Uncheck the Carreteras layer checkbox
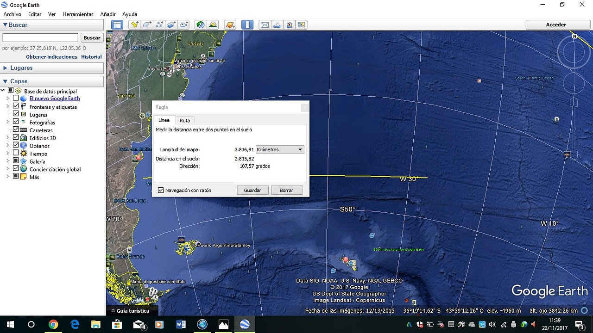 [16, 129]
